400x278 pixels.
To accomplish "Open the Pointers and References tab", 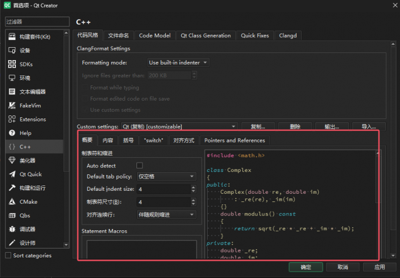I will click(x=234, y=140).
